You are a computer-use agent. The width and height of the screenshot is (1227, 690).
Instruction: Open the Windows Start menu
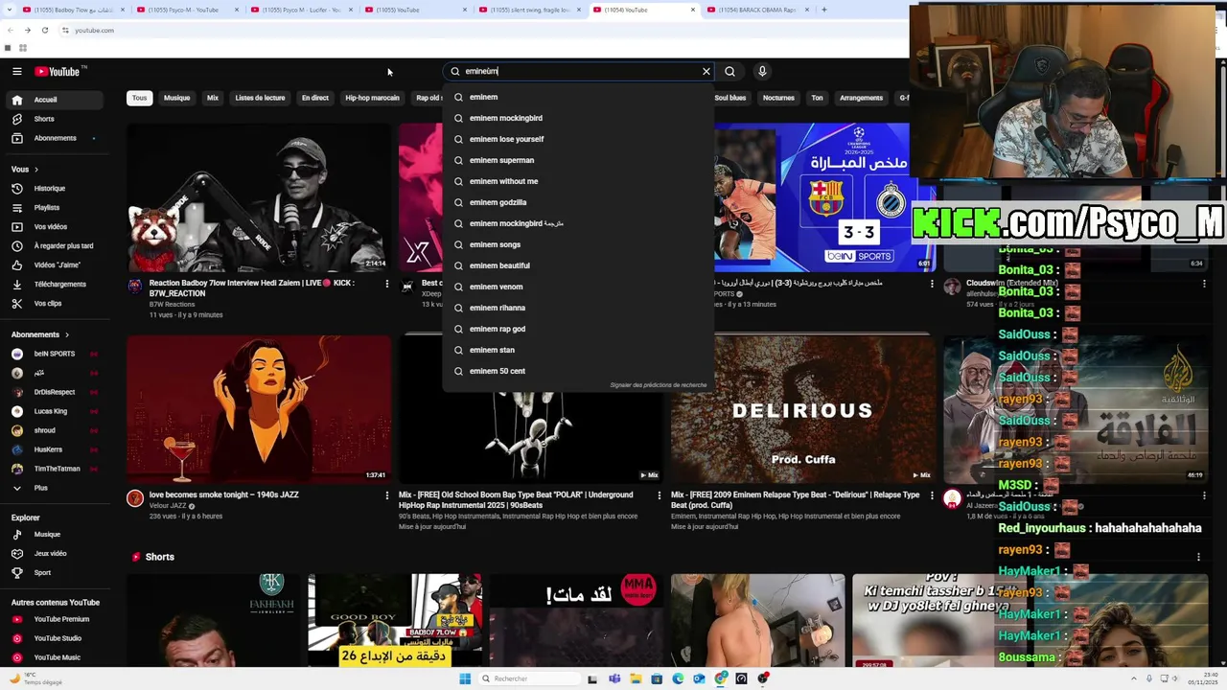click(465, 678)
